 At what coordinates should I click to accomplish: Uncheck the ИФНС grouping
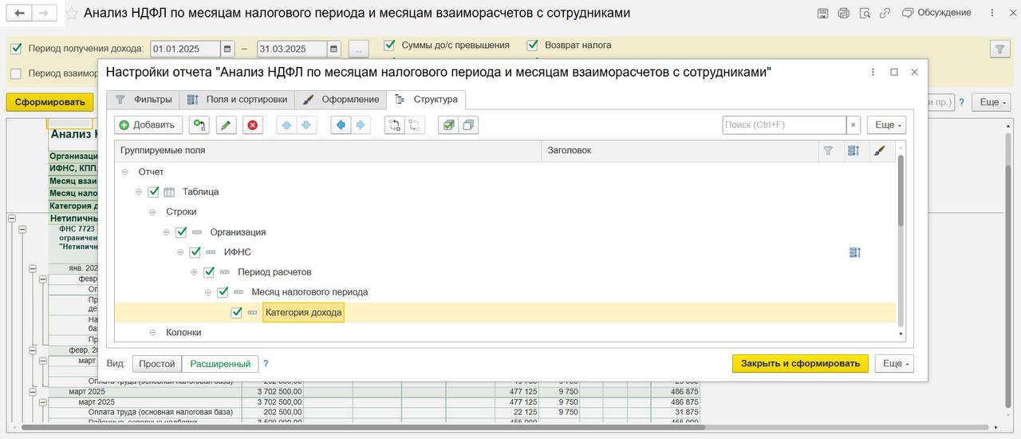coord(195,252)
